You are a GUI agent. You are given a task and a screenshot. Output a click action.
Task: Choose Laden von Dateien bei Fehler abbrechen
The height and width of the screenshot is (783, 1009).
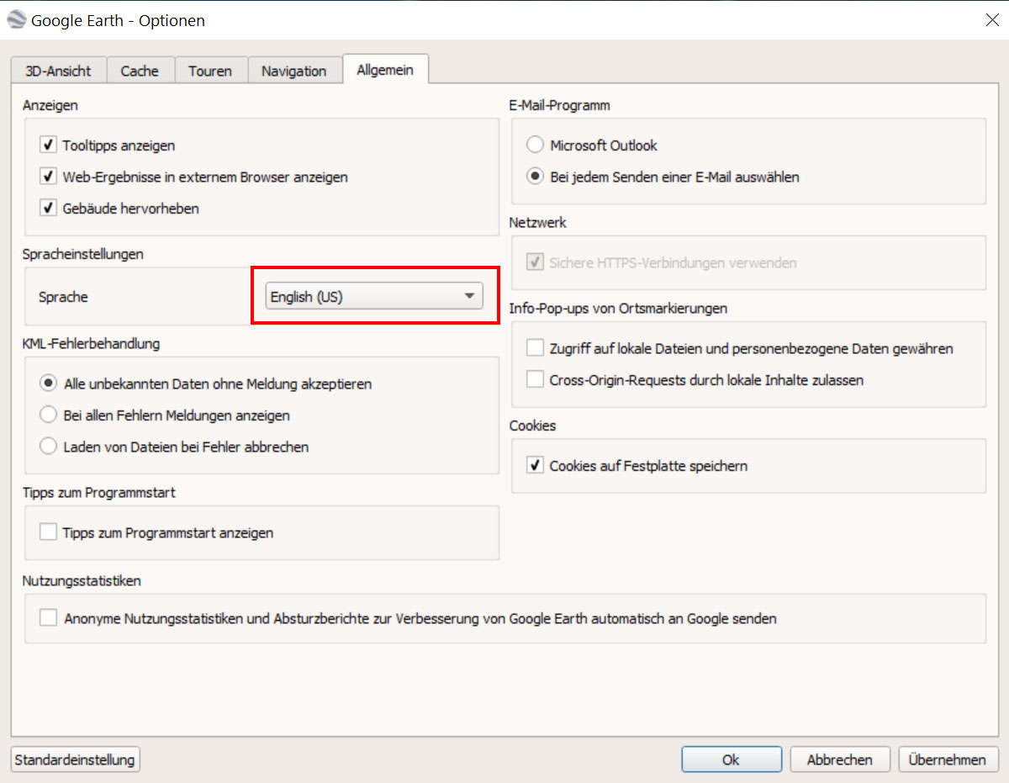(49, 447)
